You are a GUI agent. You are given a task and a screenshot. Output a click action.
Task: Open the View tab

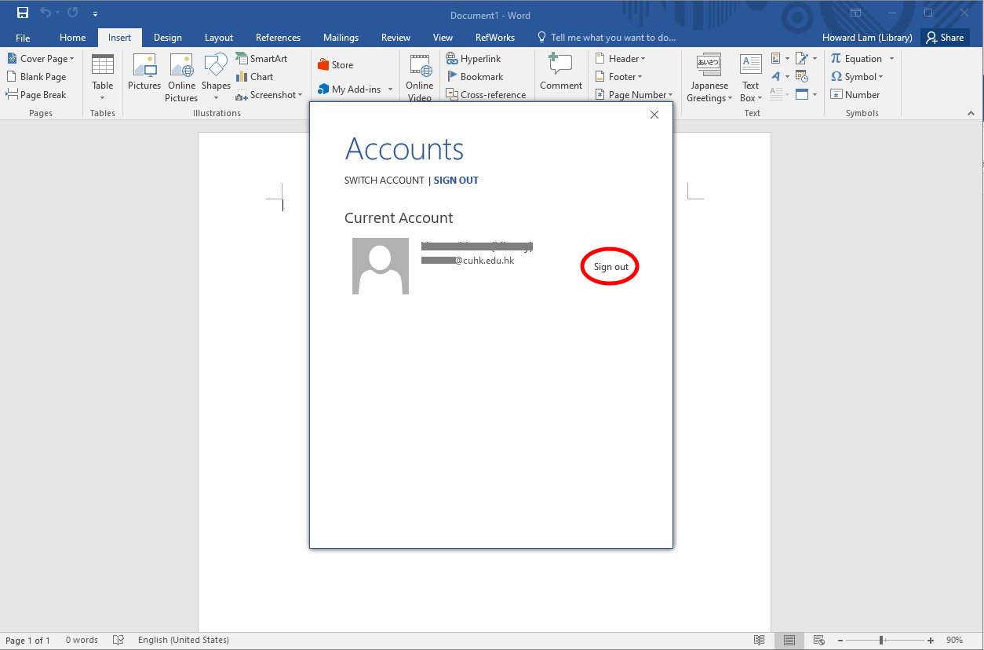pyautogui.click(x=443, y=38)
